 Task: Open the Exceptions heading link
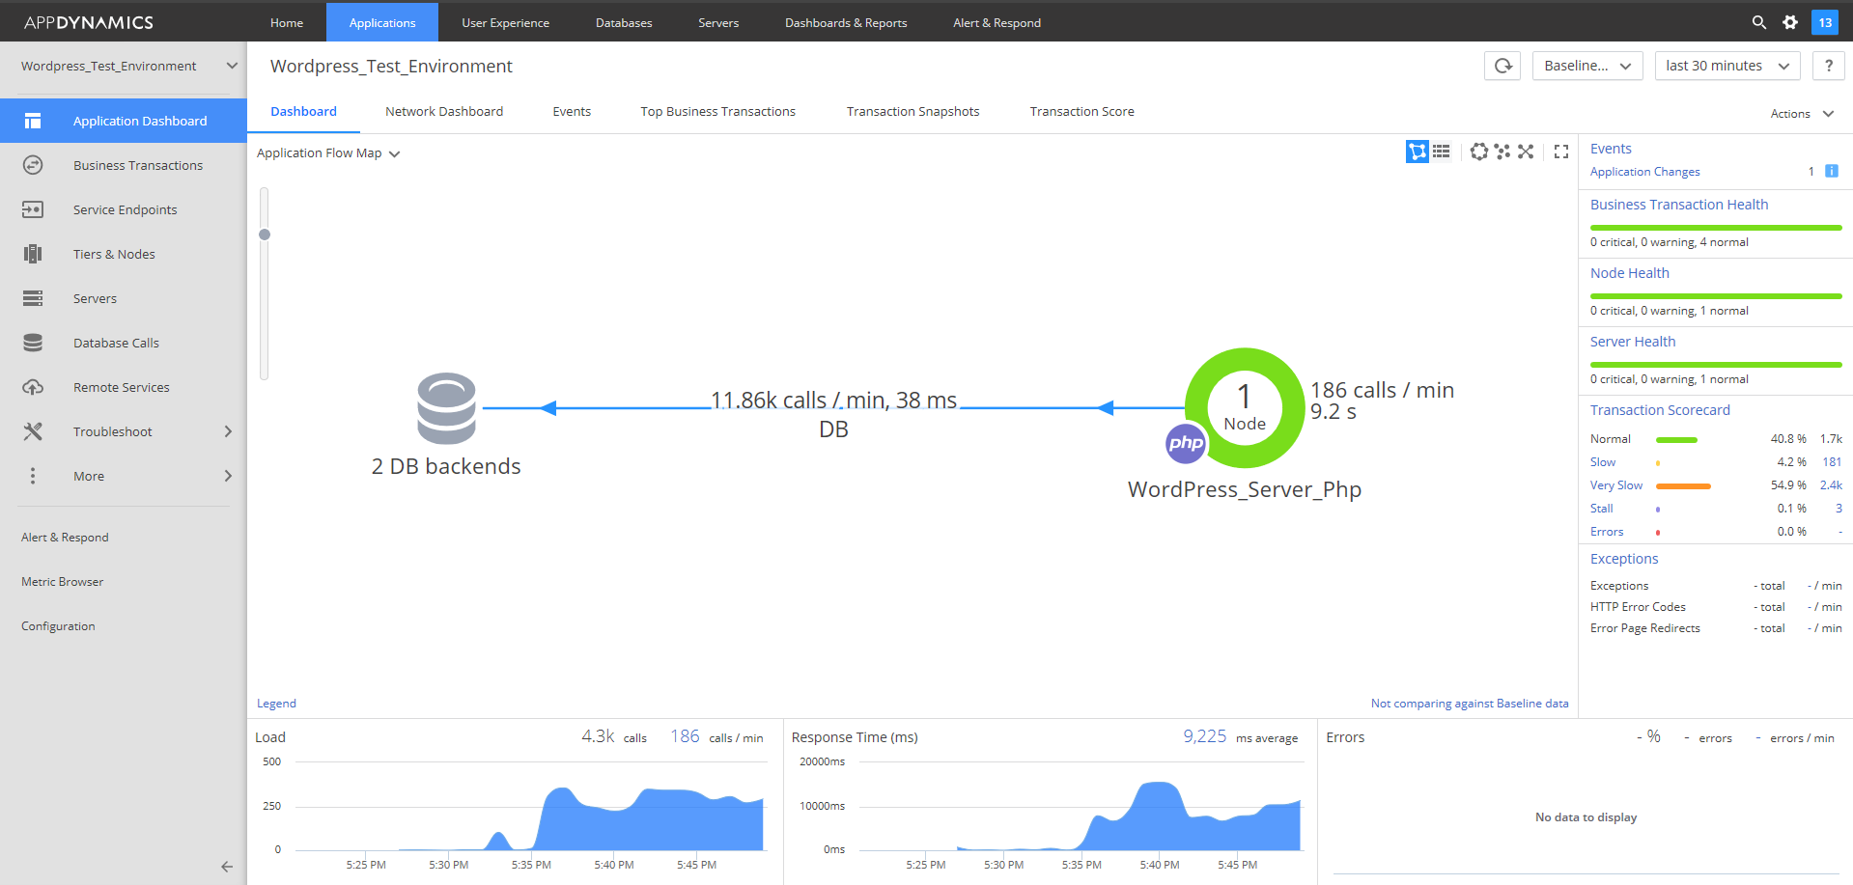click(1624, 559)
